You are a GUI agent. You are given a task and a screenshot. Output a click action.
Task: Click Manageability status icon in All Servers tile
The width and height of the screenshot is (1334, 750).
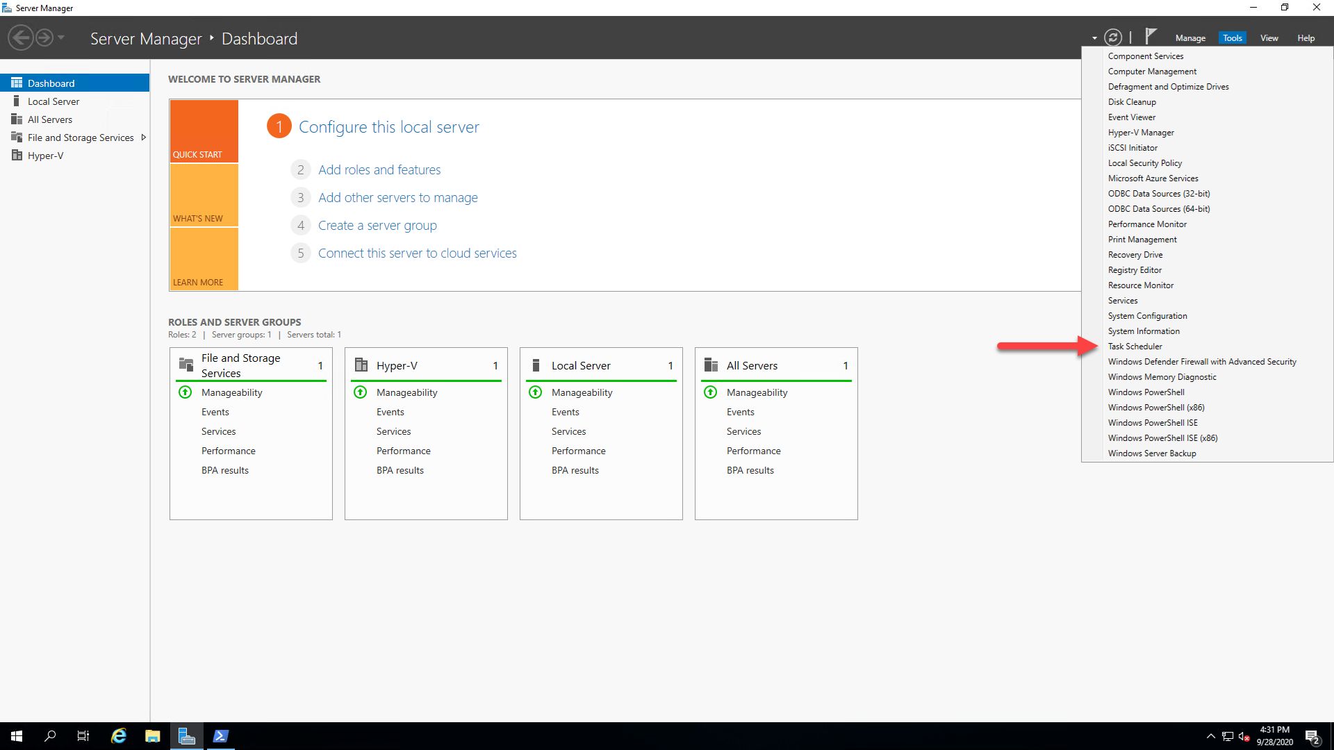pos(711,392)
